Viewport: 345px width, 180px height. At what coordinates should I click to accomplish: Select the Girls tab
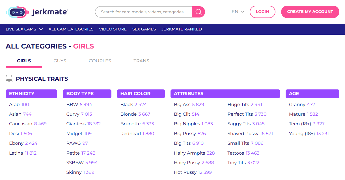(24, 61)
